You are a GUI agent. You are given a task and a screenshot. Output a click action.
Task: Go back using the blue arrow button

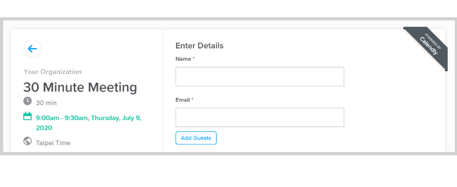32,49
